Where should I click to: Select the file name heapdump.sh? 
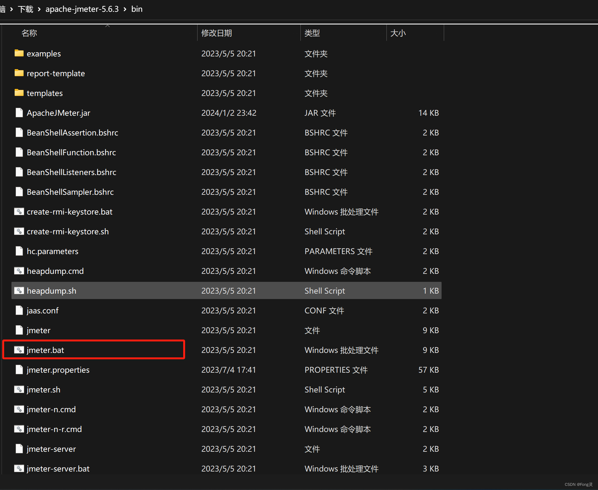pyautogui.click(x=51, y=291)
